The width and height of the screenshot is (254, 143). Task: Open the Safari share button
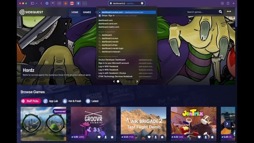tap(228, 3)
